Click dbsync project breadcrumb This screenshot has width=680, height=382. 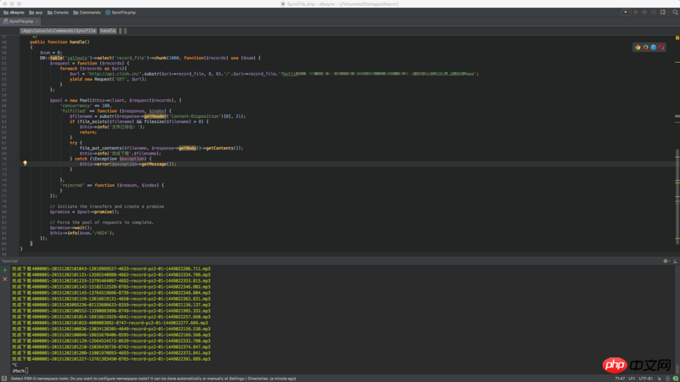[14, 13]
